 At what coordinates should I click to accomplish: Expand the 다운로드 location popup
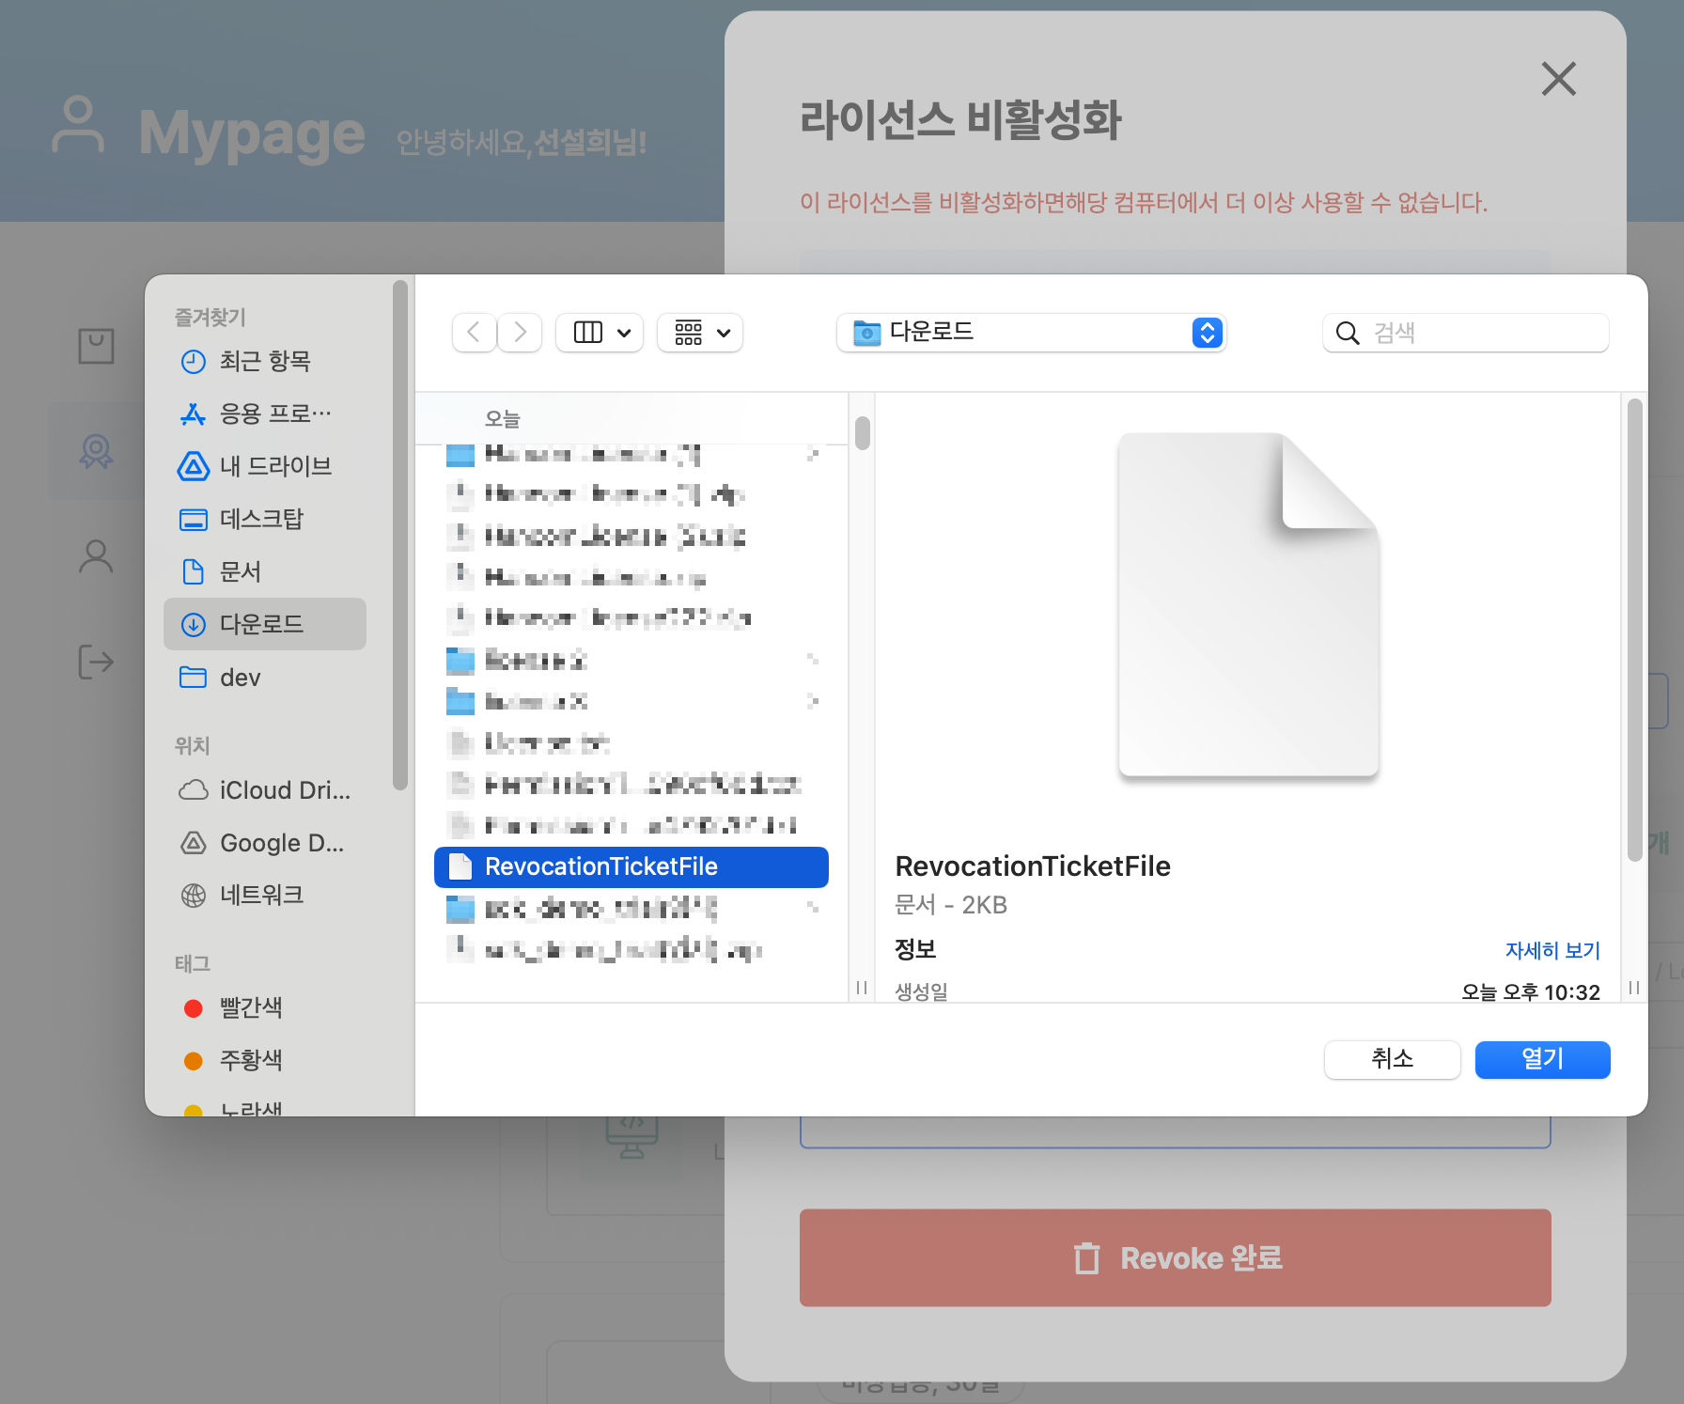coord(1207,333)
